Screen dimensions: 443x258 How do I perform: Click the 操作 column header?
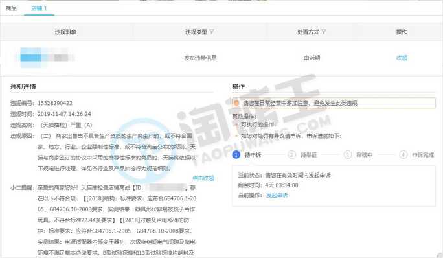pyautogui.click(x=402, y=32)
